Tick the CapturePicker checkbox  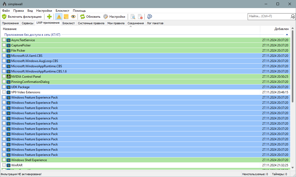pyautogui.click(x=4, y=45)
